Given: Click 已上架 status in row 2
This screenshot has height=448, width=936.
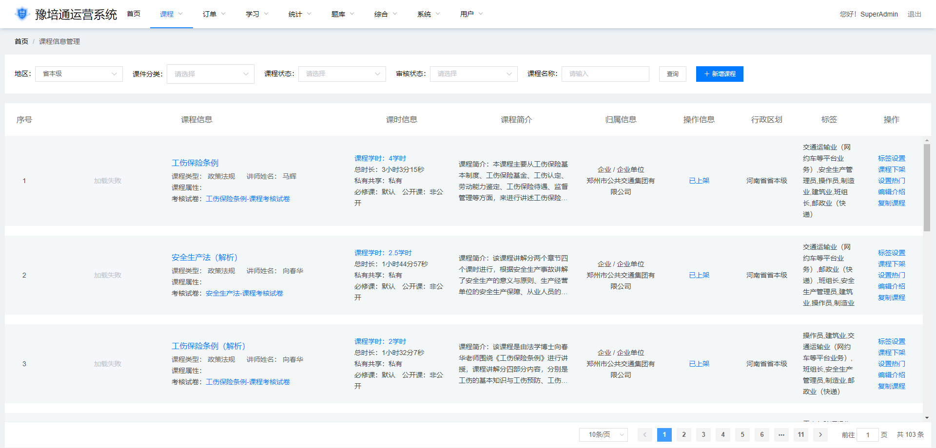Looking at the screenshot, I should pyautogui.click(x=699, y=275).
